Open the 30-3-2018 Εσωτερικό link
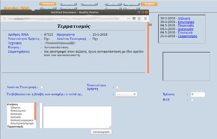The height and width of the screenshot is (139, 217). point(186,22)
